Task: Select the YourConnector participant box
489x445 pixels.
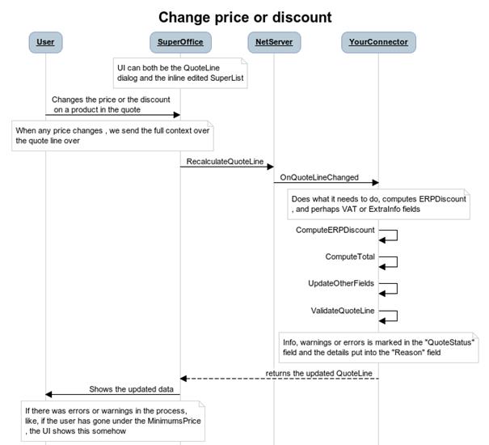Action: (378, 42)
